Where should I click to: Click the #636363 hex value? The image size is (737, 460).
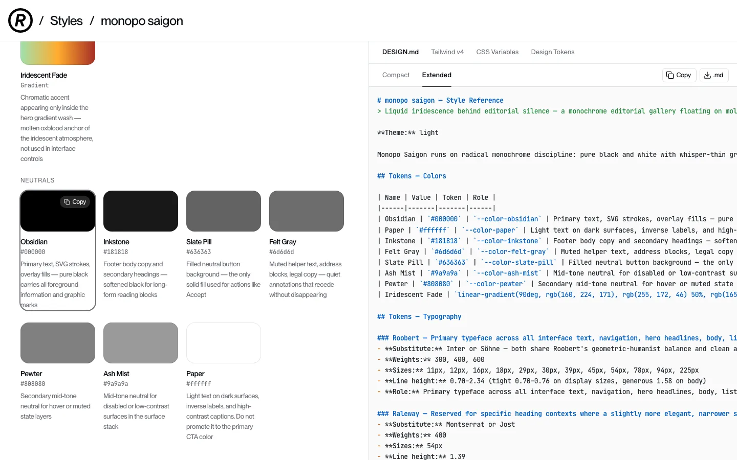click(199, 252)
